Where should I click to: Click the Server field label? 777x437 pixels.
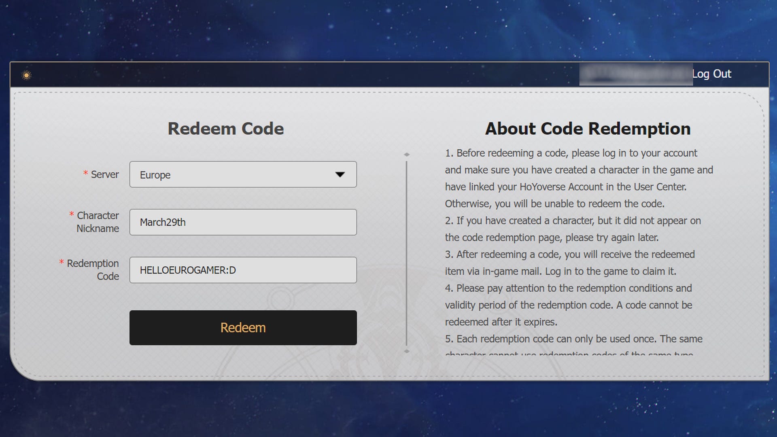(x=104, y=174)
